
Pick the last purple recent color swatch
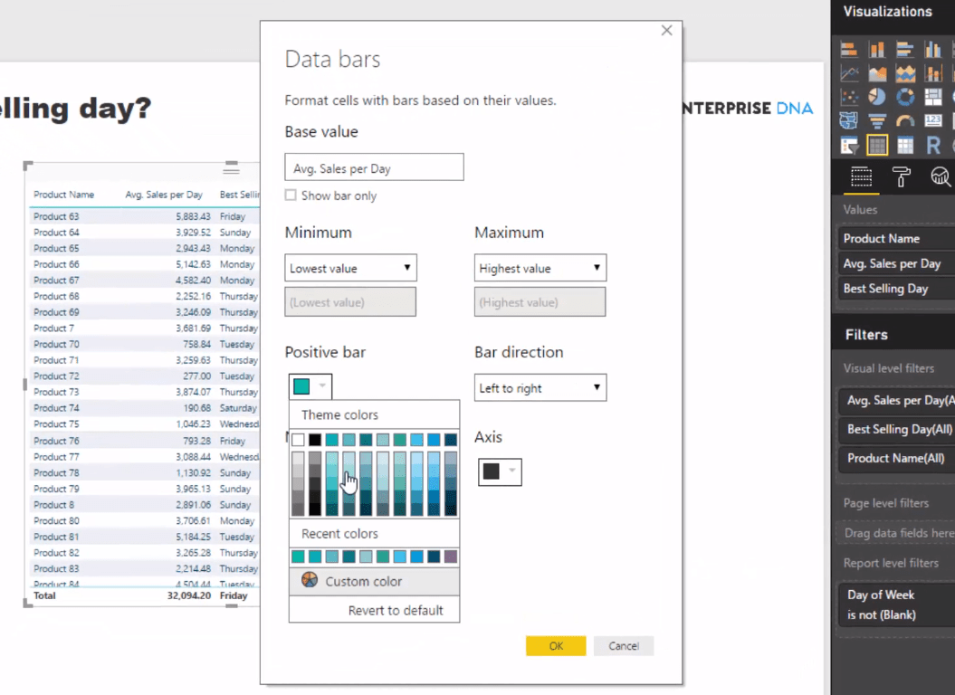451,557
